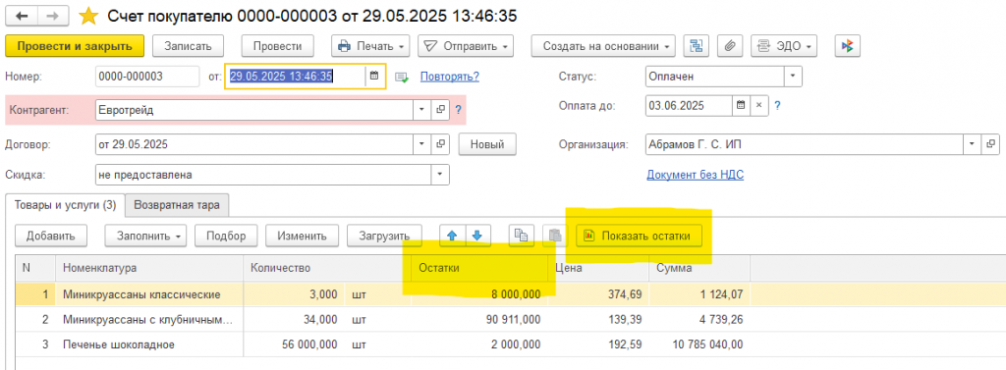Open the Заполнить dropdown button
Screen dimensions: 1006x370
(145, 236)
